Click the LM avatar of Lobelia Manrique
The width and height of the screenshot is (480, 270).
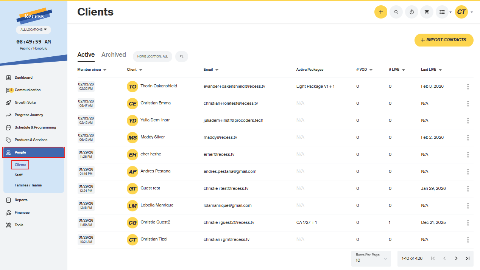click(132, 206)
